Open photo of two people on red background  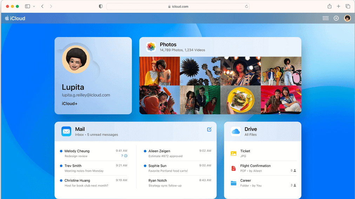281,100
